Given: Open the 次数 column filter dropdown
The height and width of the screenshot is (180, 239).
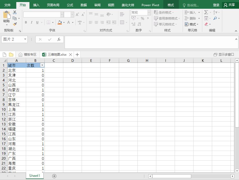Looking at the screenshot, I should (42, 65).
